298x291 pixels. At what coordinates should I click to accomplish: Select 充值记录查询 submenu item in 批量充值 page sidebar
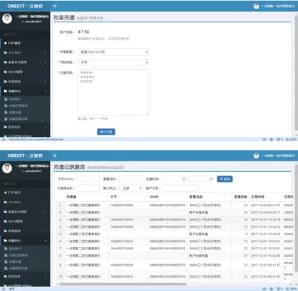click(18, 106)
